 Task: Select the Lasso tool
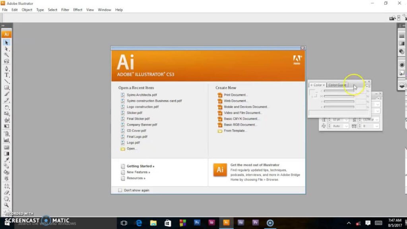[x=6, y=62]
